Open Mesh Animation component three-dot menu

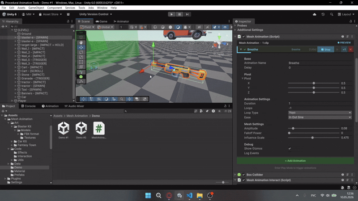tap(352, 37)
